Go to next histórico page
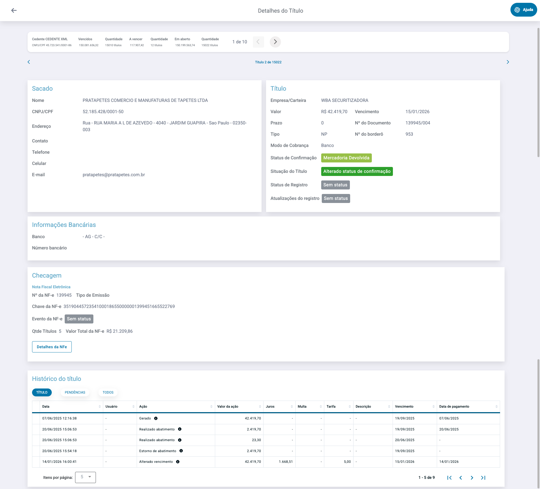Screen dimensions: 540x489 [472, 478]
